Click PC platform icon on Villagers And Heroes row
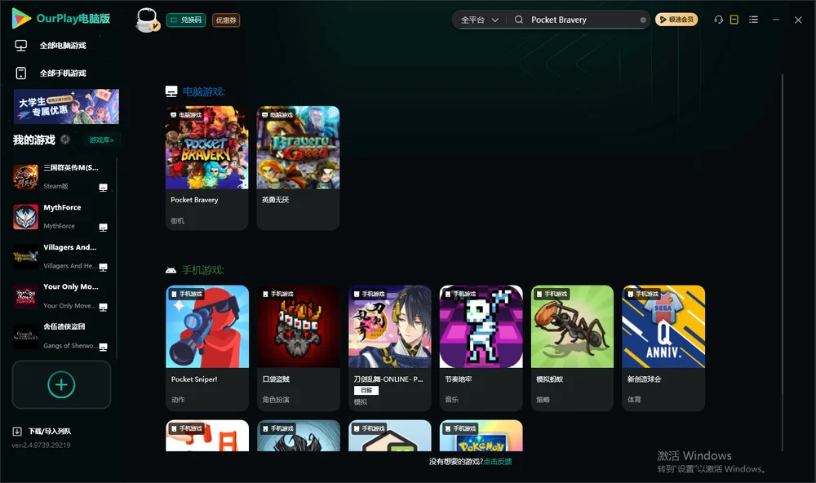Viewport: 816px width, 483px height. point(103,268)
